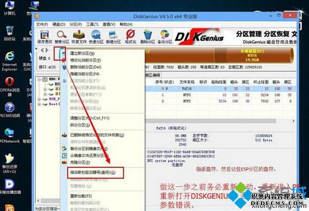Click the 新建分区 new partition icon

pos(113,37)
